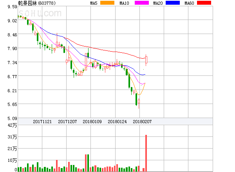
Task: Click the red MA60 legend swatch
Action: click(204, 3)
